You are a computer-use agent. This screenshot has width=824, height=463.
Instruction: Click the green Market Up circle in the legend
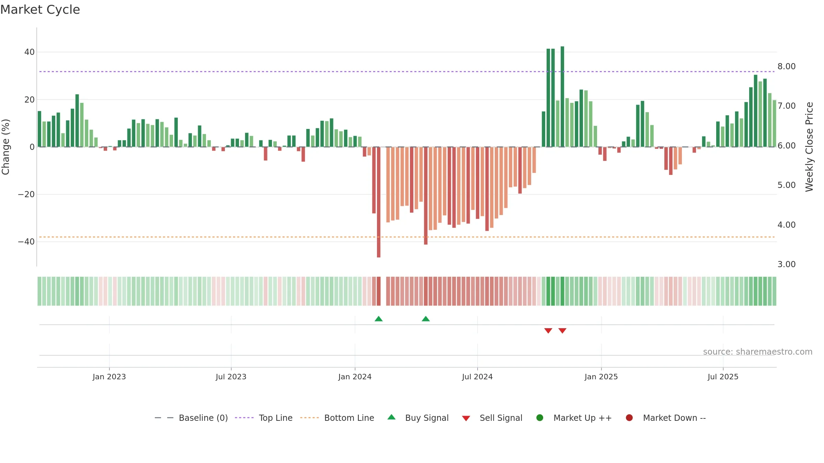540,418
